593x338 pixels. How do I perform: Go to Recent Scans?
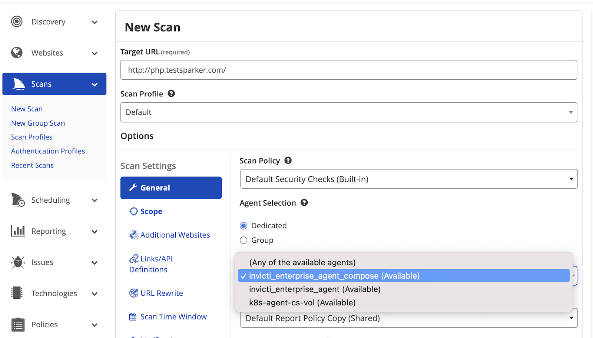(32, 165)
